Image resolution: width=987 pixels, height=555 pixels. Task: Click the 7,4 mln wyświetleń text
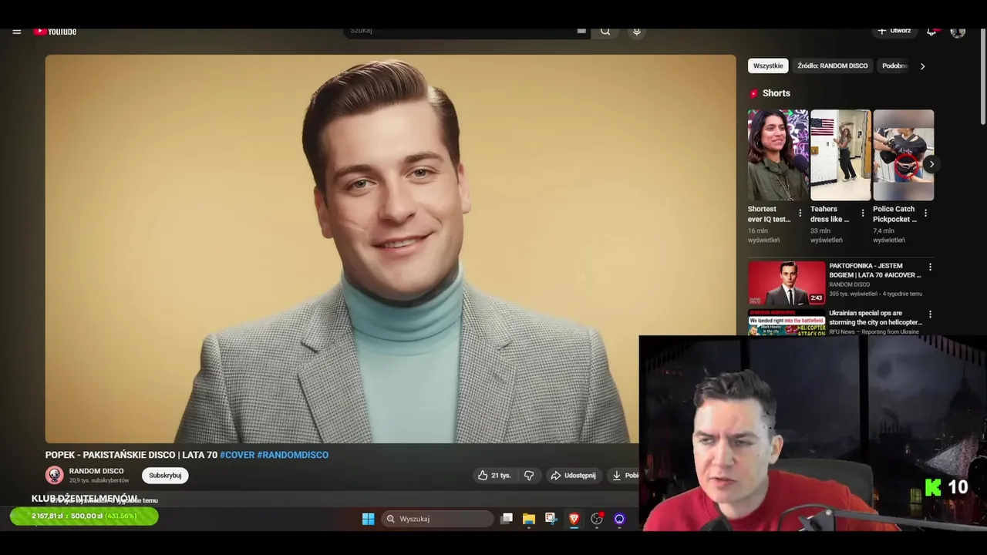click(889, 235)
